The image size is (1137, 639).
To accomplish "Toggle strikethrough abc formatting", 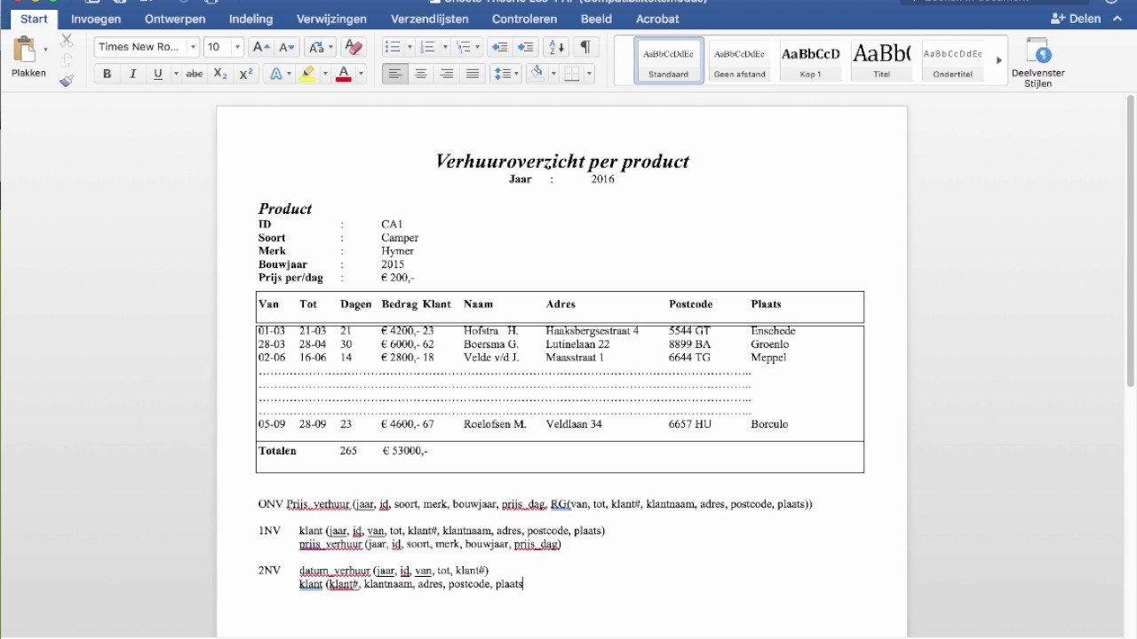I will [195, 74].
